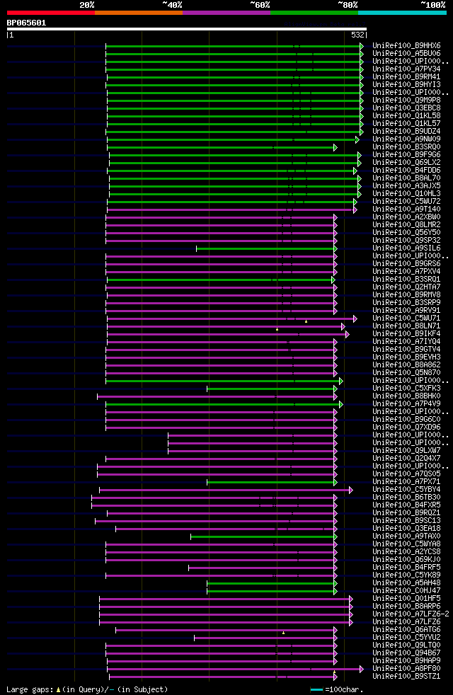Select the UniRef100_A7P4V9 label

[406, 404]
